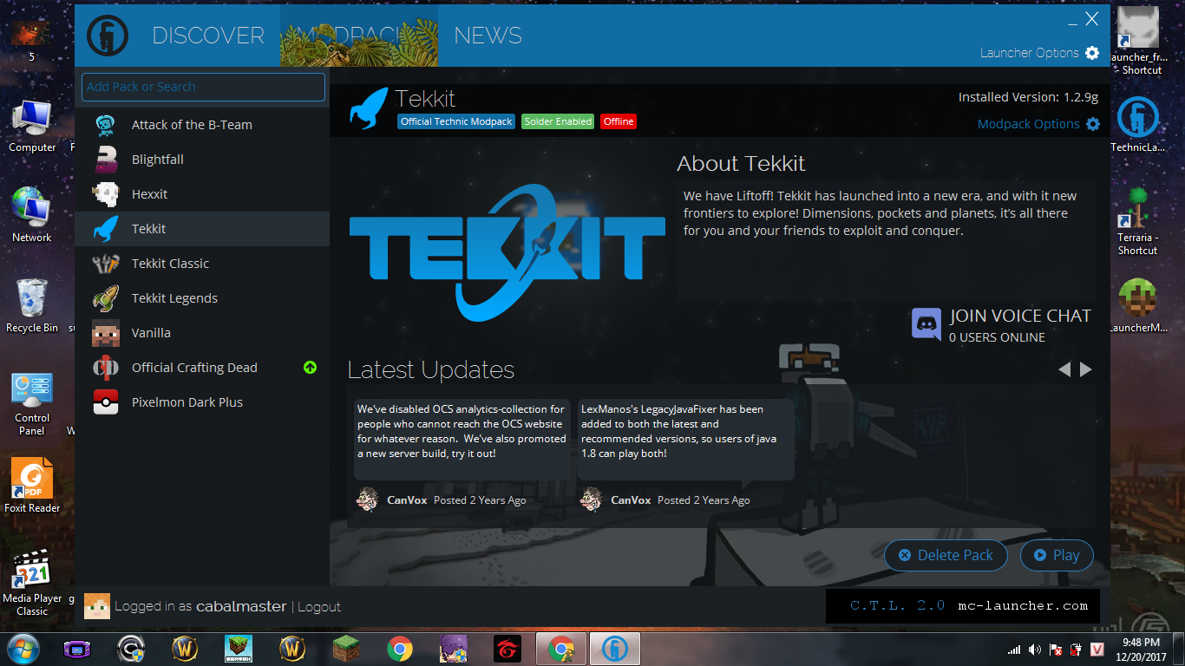This screenshot has height=666, width=1185.
Task: Click the Add Pack or Search field
Action: [203, 87]
